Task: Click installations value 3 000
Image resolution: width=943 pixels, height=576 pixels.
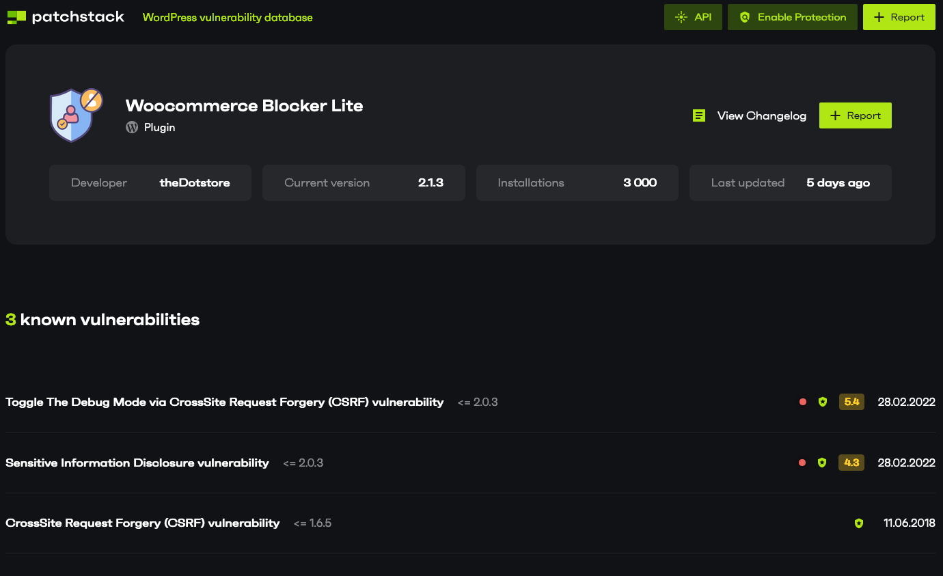Action: pos(640,182)
